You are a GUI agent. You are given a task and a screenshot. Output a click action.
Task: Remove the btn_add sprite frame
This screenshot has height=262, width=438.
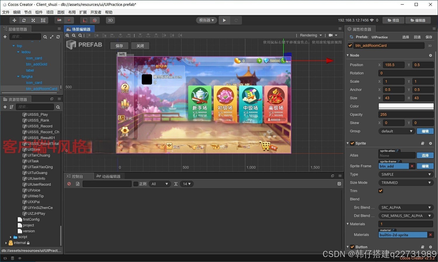(x=412, y=166)
